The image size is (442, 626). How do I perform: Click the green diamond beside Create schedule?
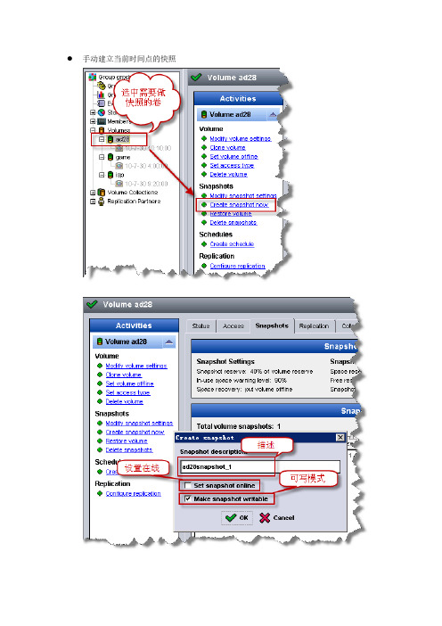[204, 244]
